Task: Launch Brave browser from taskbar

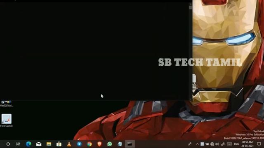Action: coord(99,144)
